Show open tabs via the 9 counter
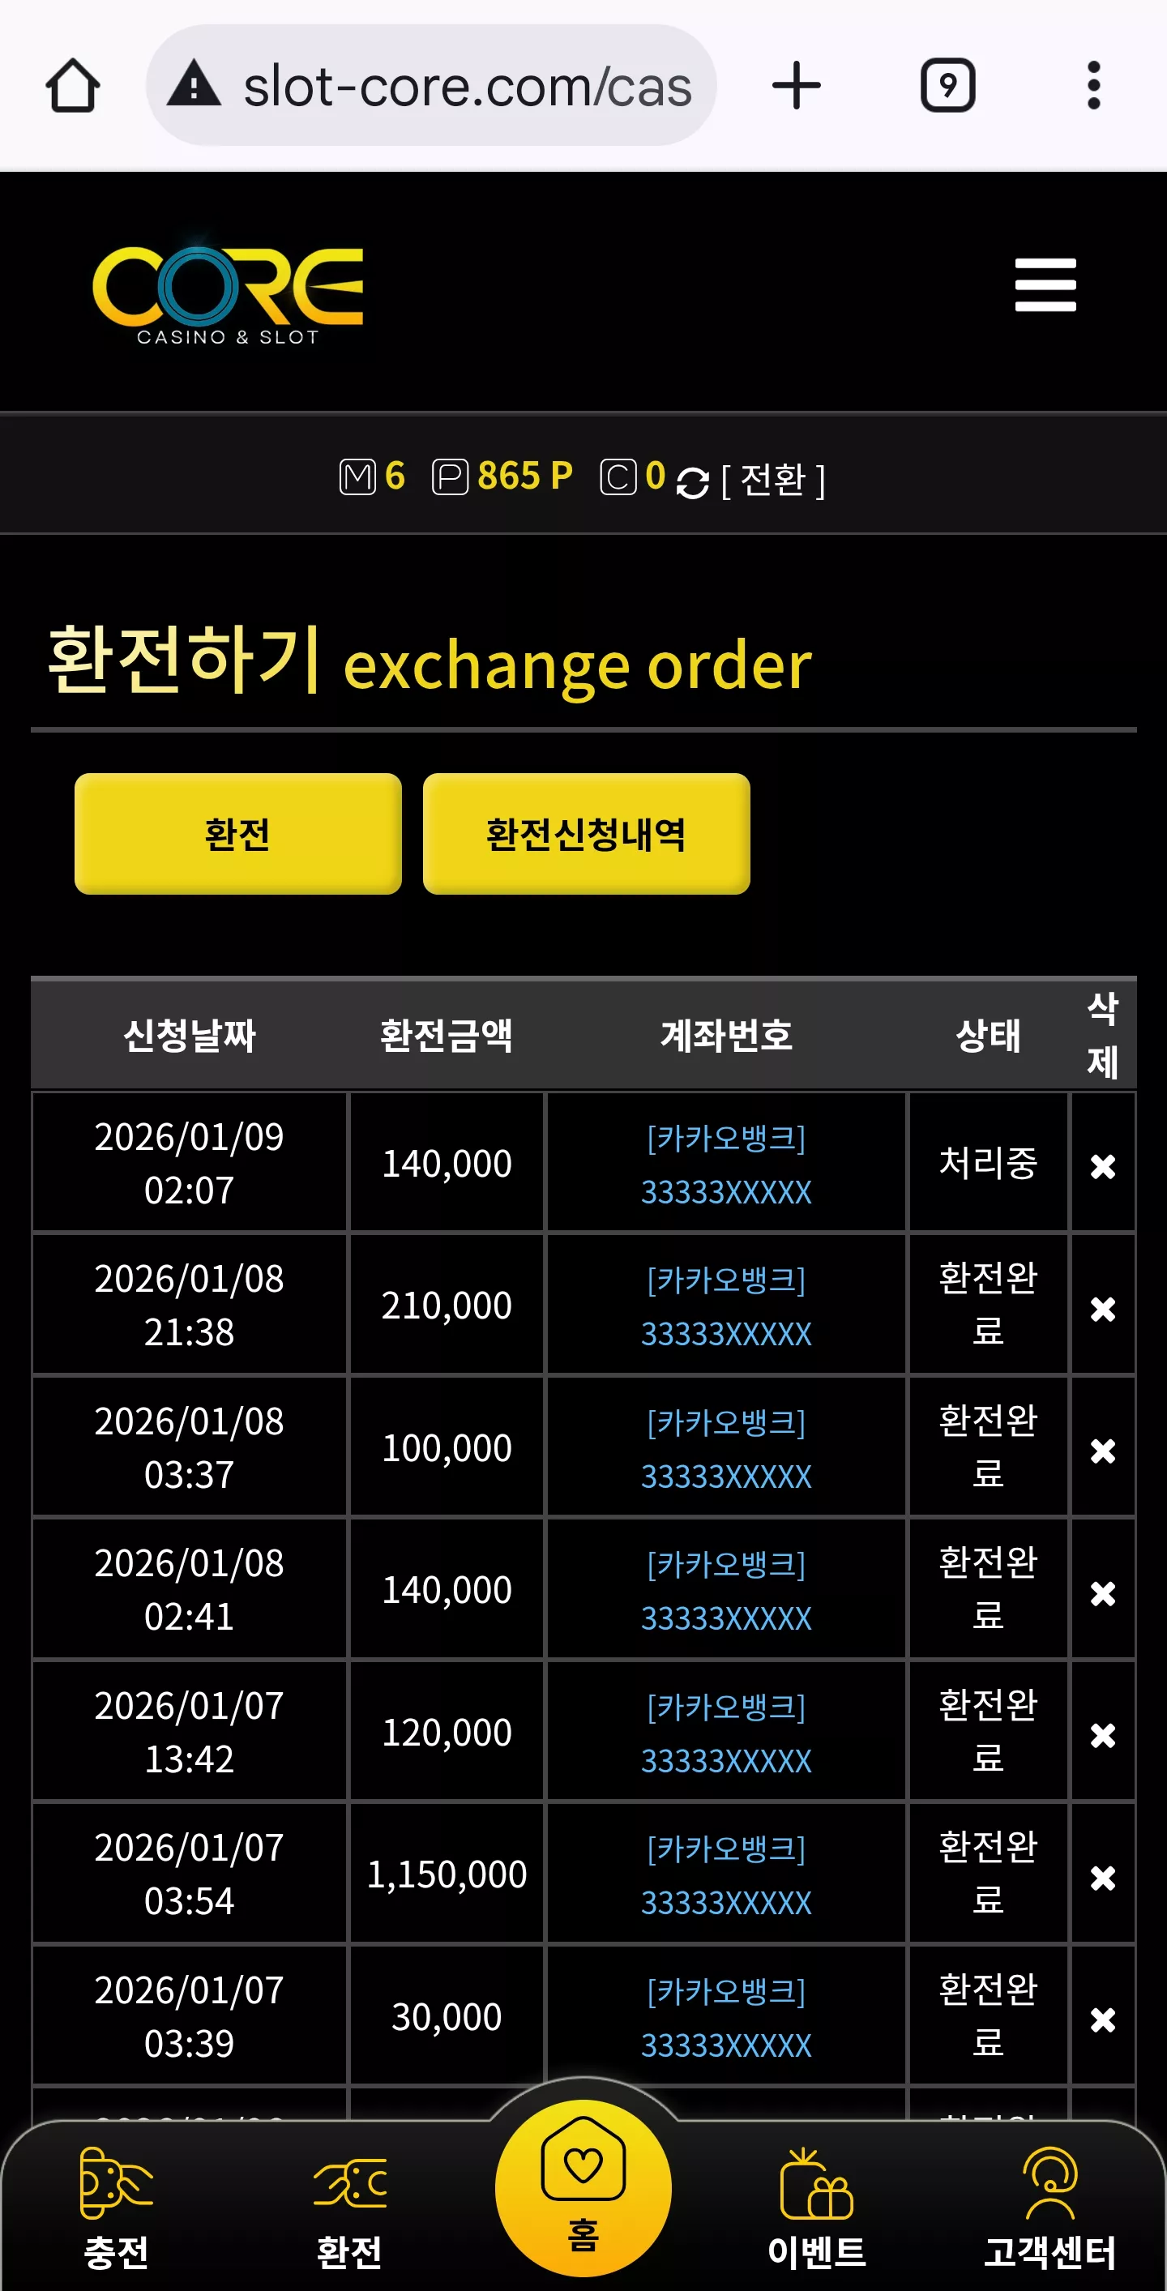Screen dimensions: 1167x2291 [x=947, y=85]
